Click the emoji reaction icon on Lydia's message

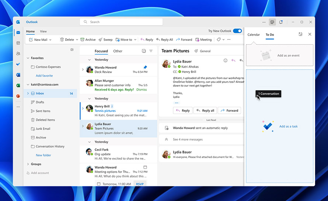[x=225, y=61]
